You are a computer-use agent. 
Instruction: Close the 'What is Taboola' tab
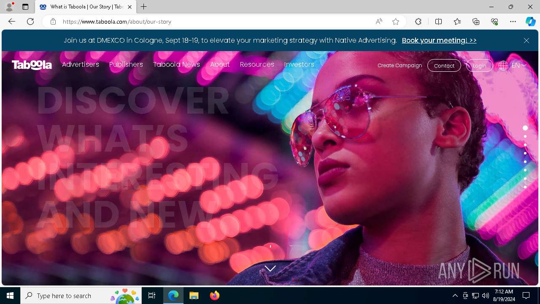130,7
